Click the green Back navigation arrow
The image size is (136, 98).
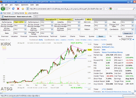coord(3,9)
